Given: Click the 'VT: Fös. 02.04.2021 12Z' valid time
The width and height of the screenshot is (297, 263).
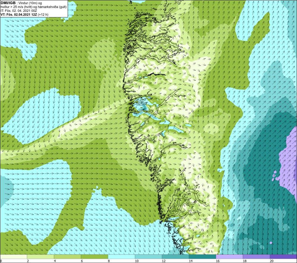Looking at the screenshot, I should pos(19,15).
